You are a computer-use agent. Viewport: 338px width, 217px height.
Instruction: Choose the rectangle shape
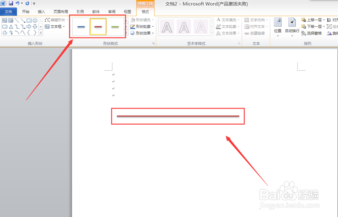tap(29, 21)
